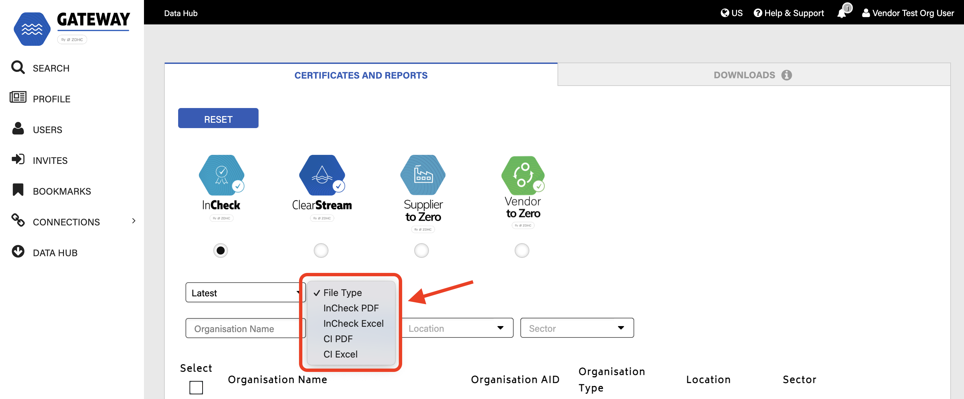Go to Profile in sidebar

click(x=51, y=99)
